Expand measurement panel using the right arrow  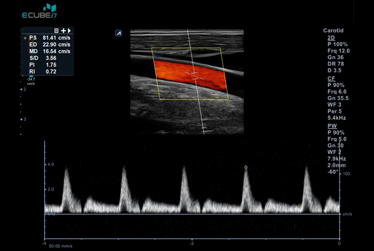[69, 30]
